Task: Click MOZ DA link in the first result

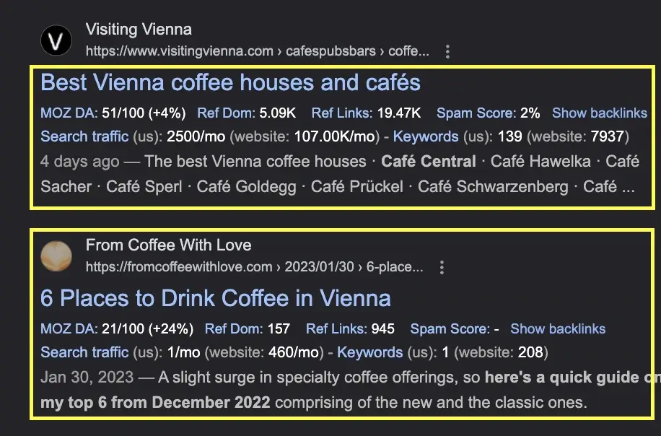Action: [66, 113]
